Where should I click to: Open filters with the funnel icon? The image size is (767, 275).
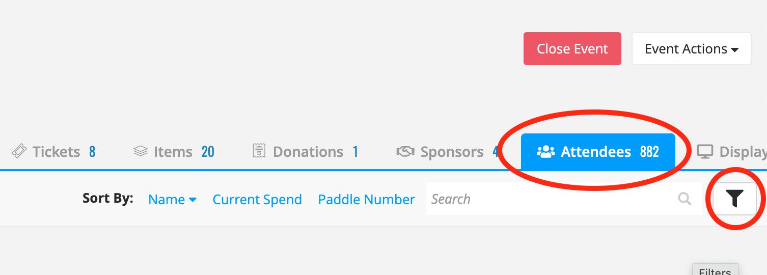pos(734,199)
